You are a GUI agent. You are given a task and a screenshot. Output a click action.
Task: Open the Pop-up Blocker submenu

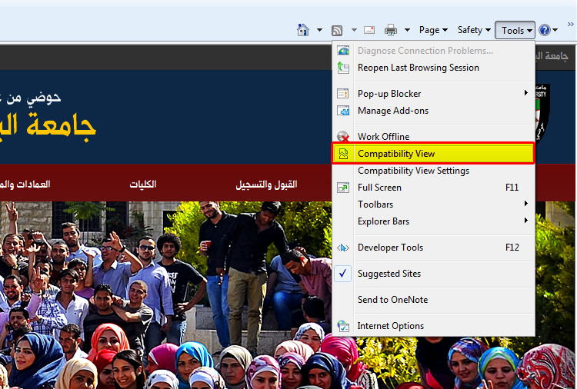[x=433, y=94]
